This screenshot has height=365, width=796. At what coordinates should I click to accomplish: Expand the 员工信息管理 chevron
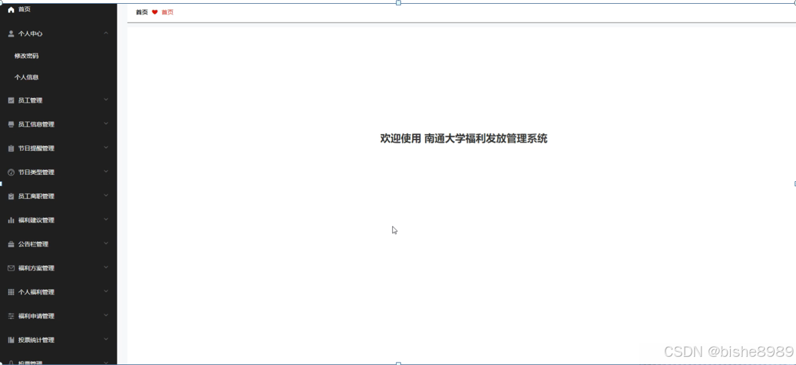coord(106,124)
